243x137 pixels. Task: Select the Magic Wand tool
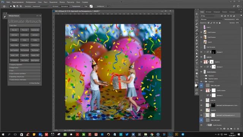pyautogui.click(x=197, y=24)
